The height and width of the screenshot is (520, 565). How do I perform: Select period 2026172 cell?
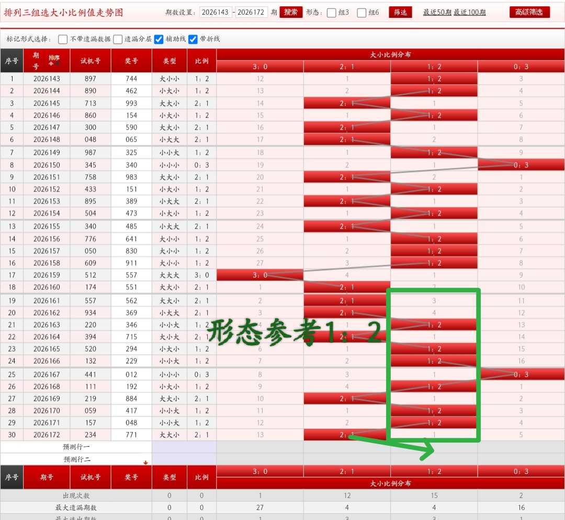point(47,435)
